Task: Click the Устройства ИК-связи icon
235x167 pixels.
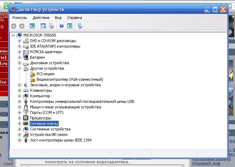Action: (26, 135)
